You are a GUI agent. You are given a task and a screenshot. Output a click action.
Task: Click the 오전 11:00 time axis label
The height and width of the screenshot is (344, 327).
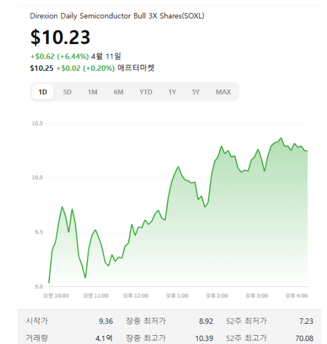96,296
